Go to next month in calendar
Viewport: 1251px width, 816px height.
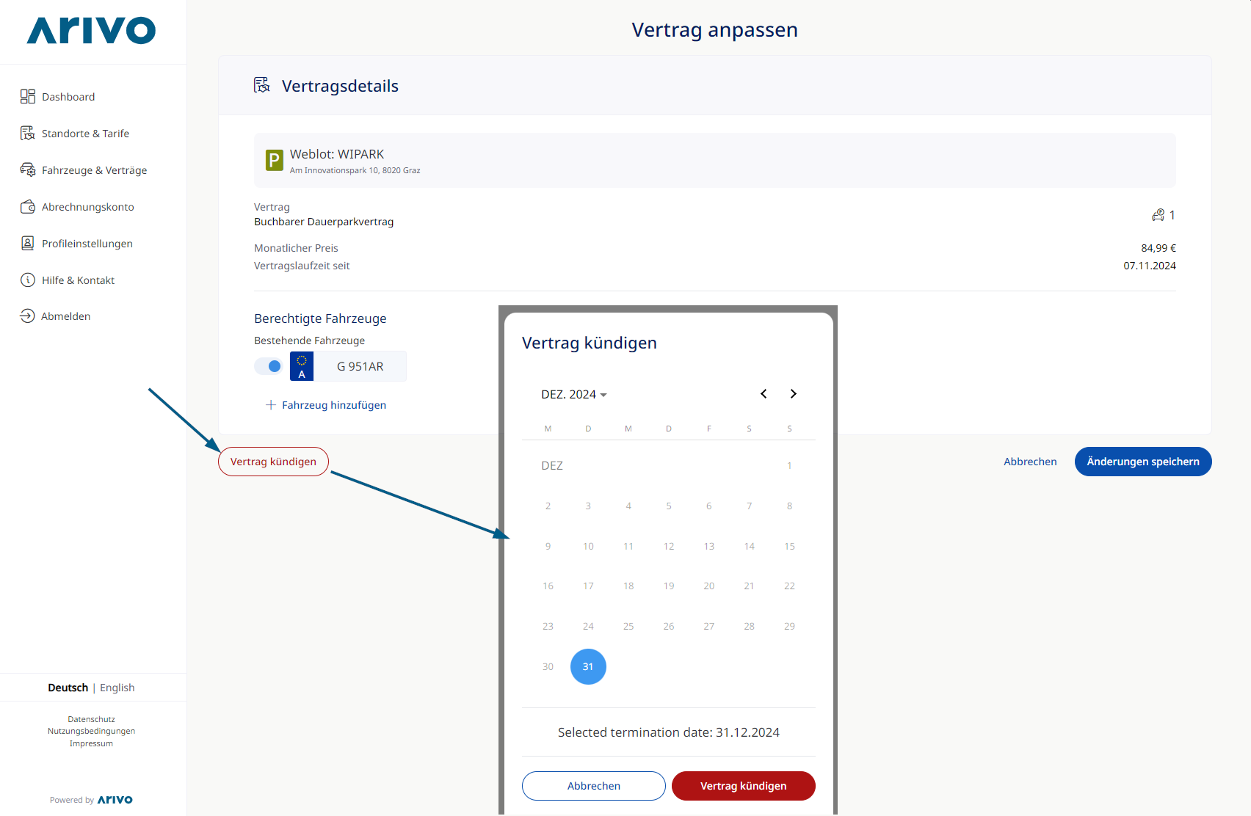tap(793, 394)
